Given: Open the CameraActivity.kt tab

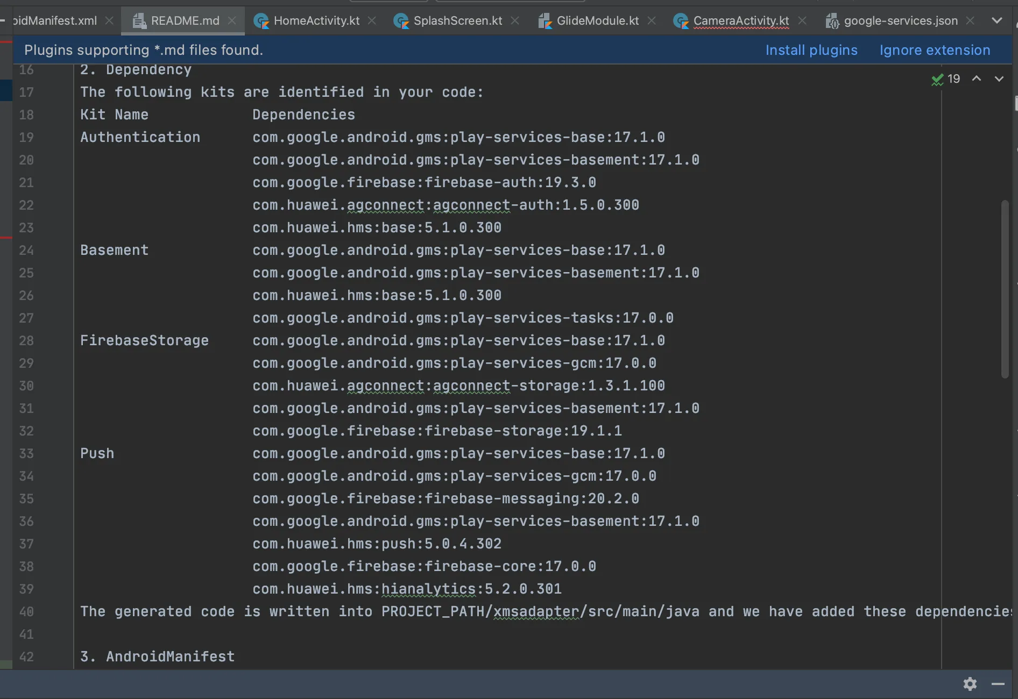Looking at the screenshot, I should point(741,21).
